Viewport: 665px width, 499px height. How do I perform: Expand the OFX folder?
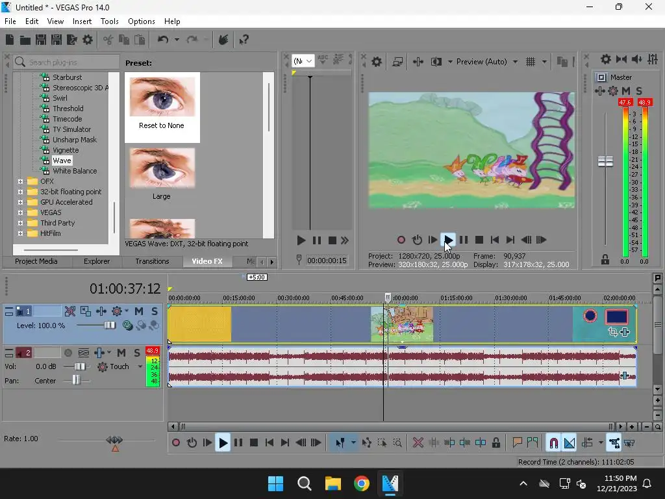pyautogui.click(x=20, y=181)
